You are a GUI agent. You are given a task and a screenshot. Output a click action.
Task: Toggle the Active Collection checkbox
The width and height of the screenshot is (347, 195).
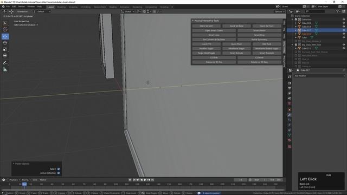[59, 173]
